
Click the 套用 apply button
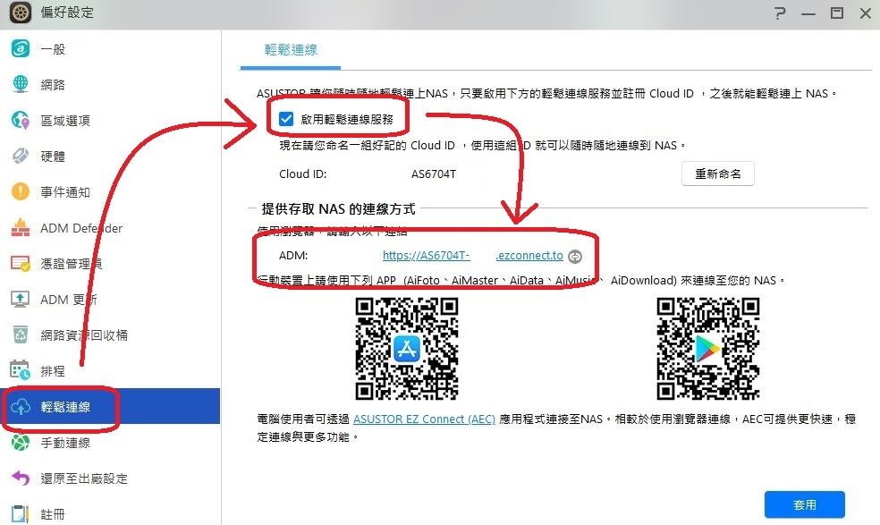804,504
